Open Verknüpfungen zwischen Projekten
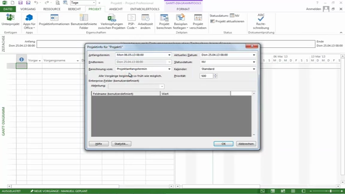 pyautogui.click(x=112, y=22)
